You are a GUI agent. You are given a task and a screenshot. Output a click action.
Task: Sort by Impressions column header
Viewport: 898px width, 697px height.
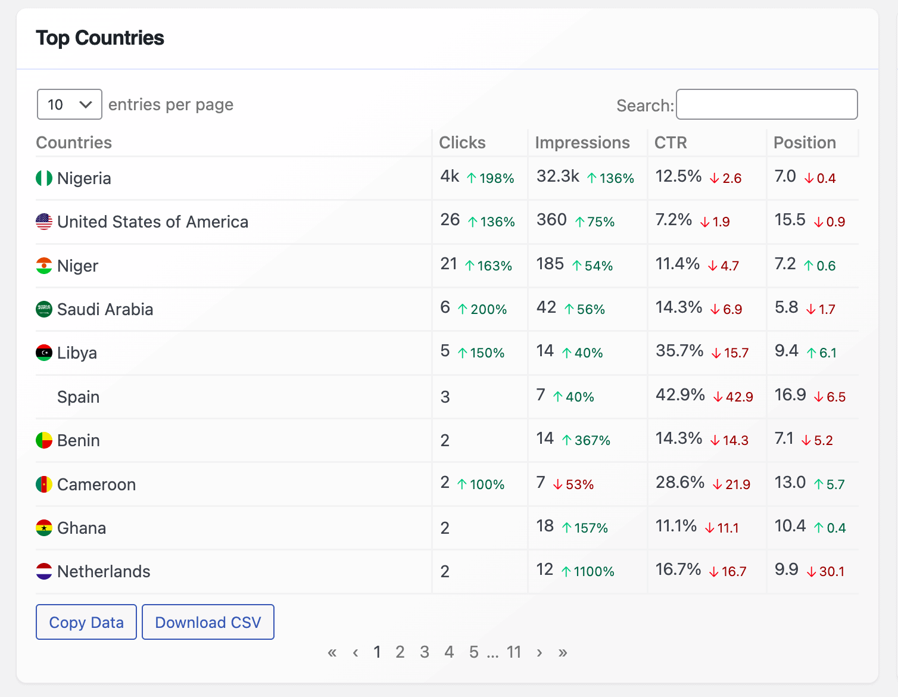(x=582, y=143)
